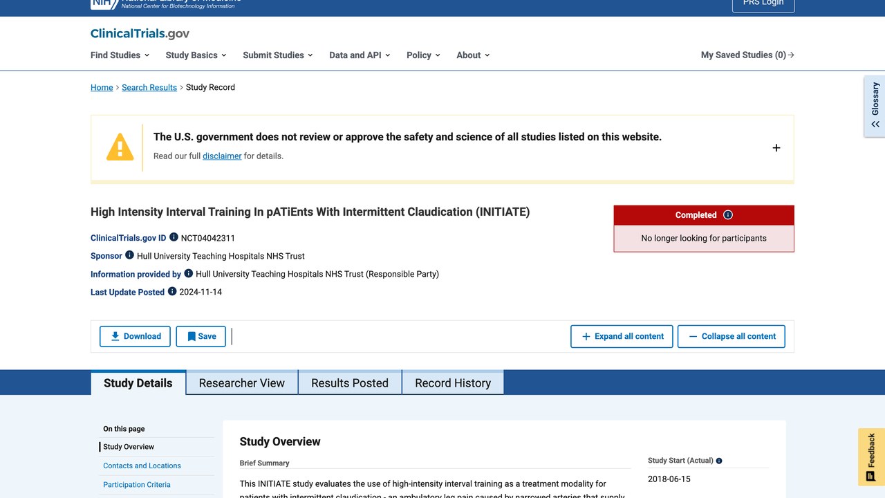Click the yellow warning triangle icon
Image resolution: width=885 pixels, height=498 pixels.
coord(120,147)
